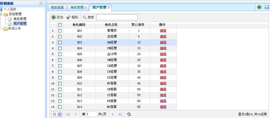The height and width of the screenshot is (118, 270).
Task: Check the box for XY经理 row
Action: point(60,78)
